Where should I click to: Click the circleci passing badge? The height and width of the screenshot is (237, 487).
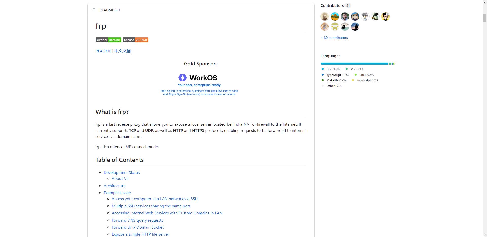pyautogui.click(x=108, y=40)
